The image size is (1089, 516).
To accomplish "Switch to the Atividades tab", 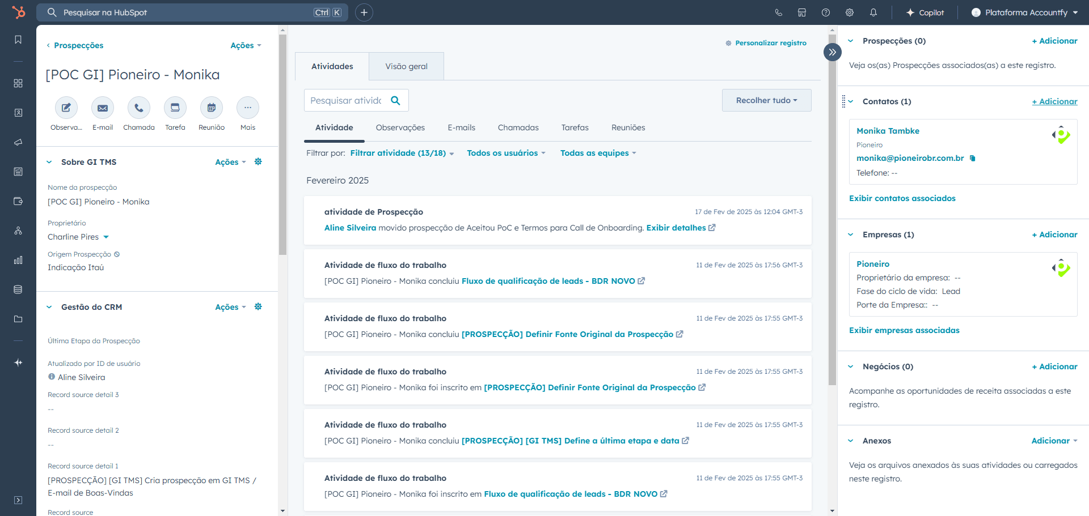I will [x=332, y=66].
